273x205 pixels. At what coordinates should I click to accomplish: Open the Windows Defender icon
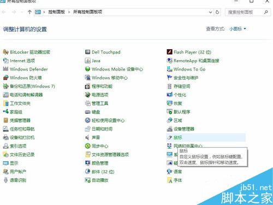click(5, 69)
